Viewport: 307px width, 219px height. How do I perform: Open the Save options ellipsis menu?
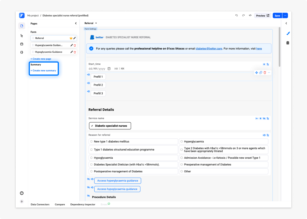tap(285, 15)
